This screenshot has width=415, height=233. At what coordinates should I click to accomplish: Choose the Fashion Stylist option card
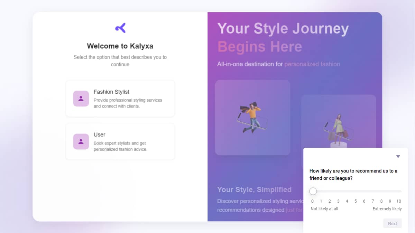coord(120,99)
